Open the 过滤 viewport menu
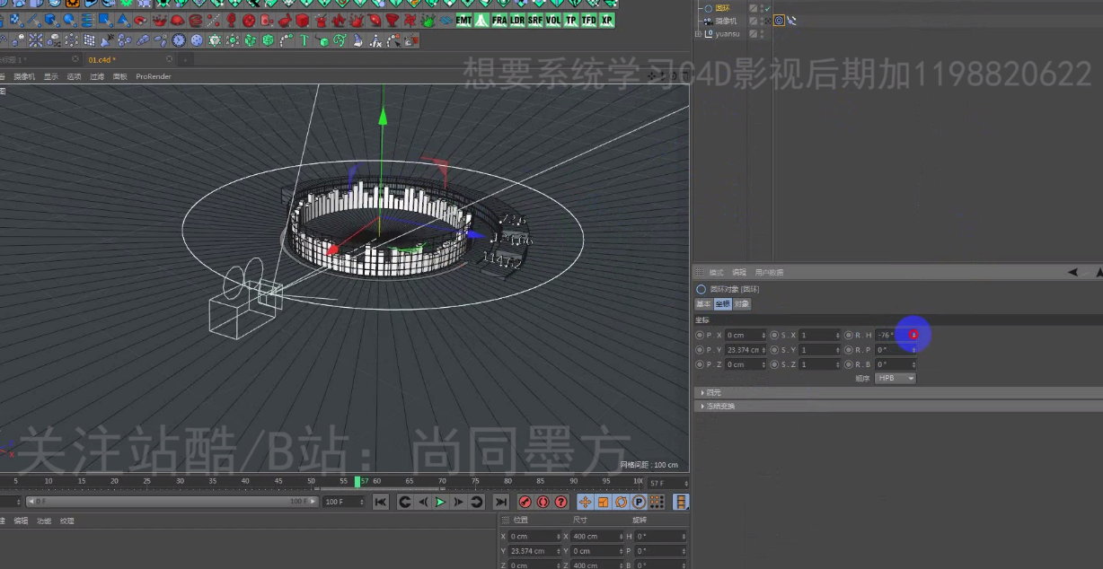This screenshot has width=1103, height=569. point(97,76)
